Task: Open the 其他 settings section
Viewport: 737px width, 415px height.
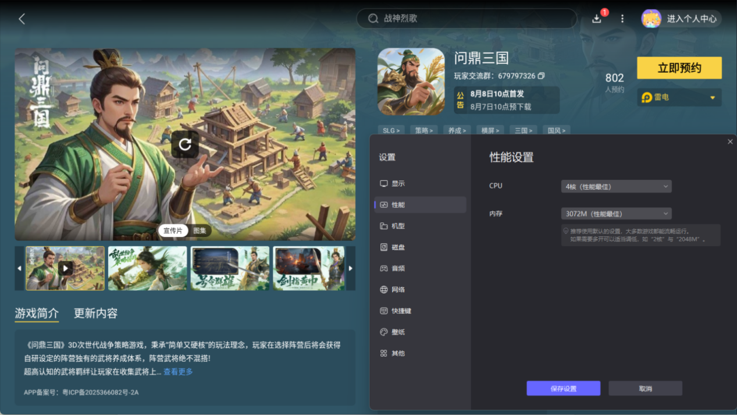Action: (x=421, y=353)
